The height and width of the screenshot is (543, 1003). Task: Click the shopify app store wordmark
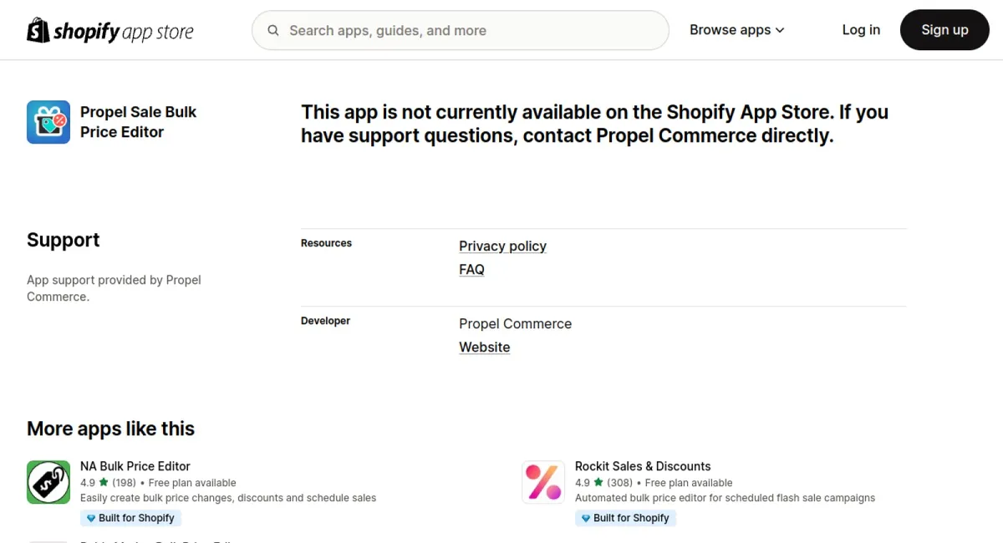123,32
